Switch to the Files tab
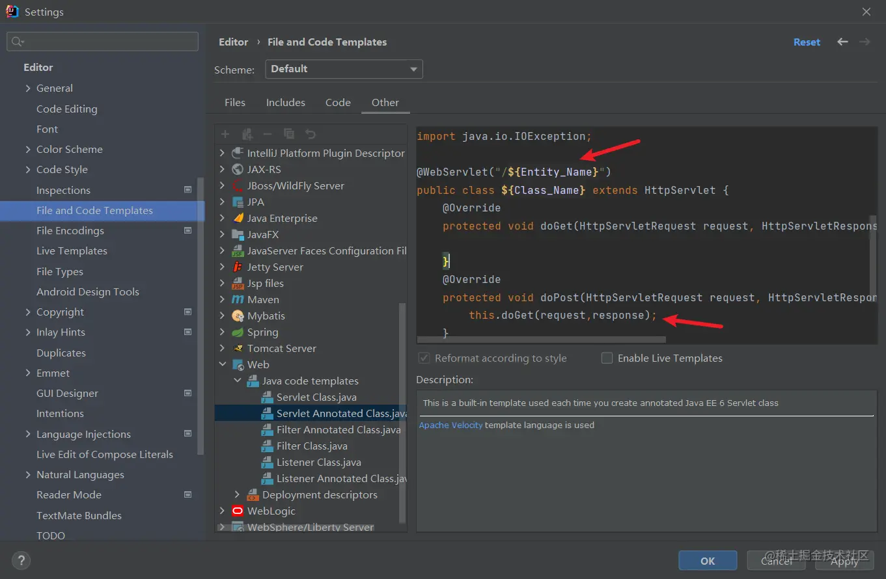This screenshot has width=886, height=579. point(235,103)
